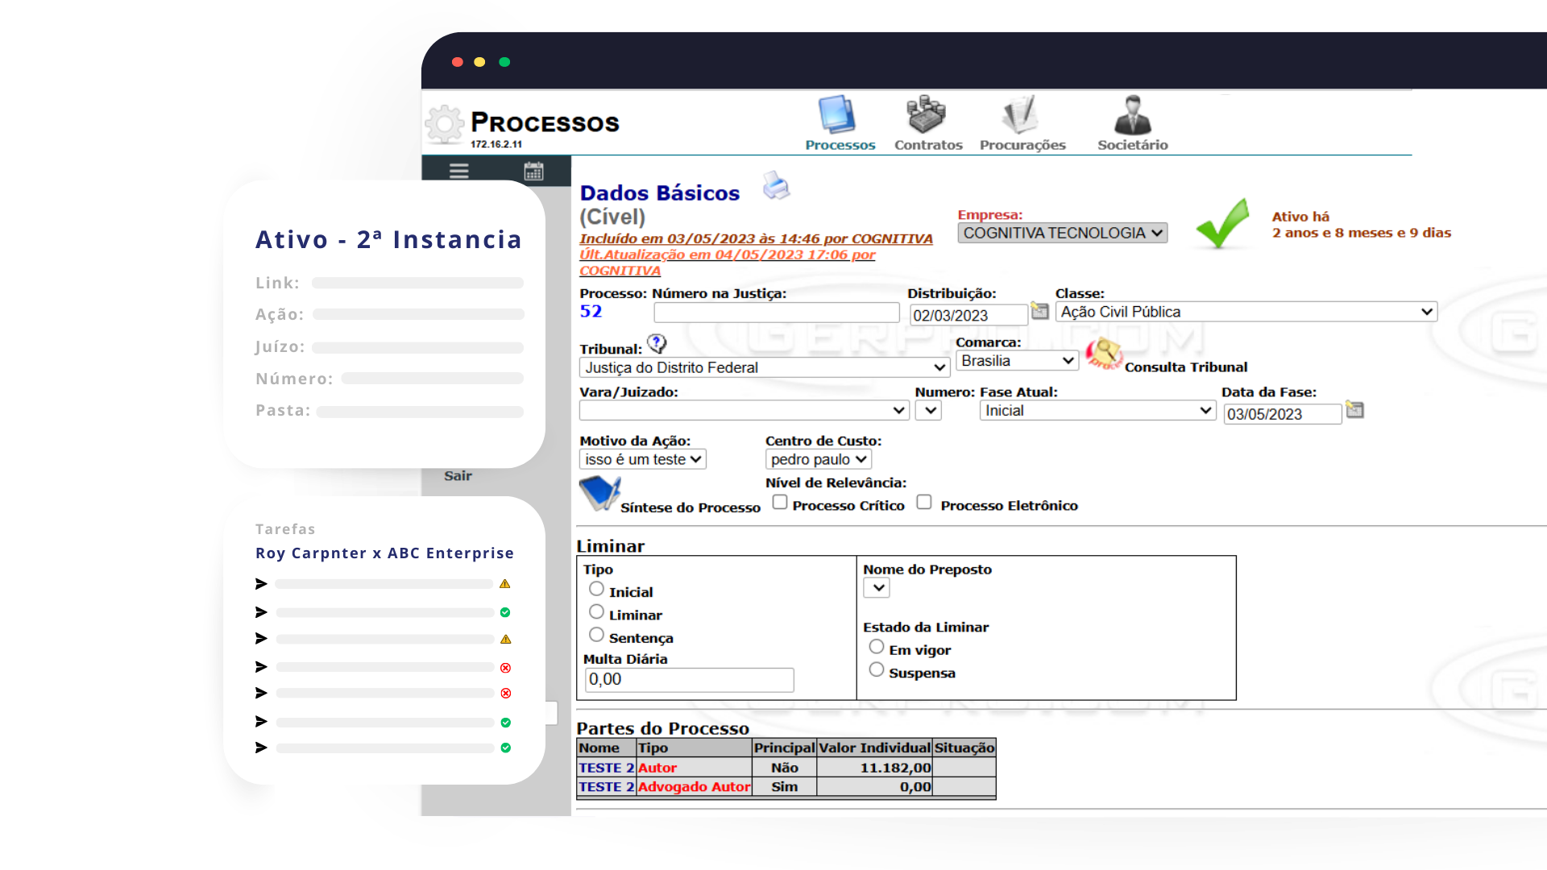Choose Em vigor for Estado da Liminar

877,647
